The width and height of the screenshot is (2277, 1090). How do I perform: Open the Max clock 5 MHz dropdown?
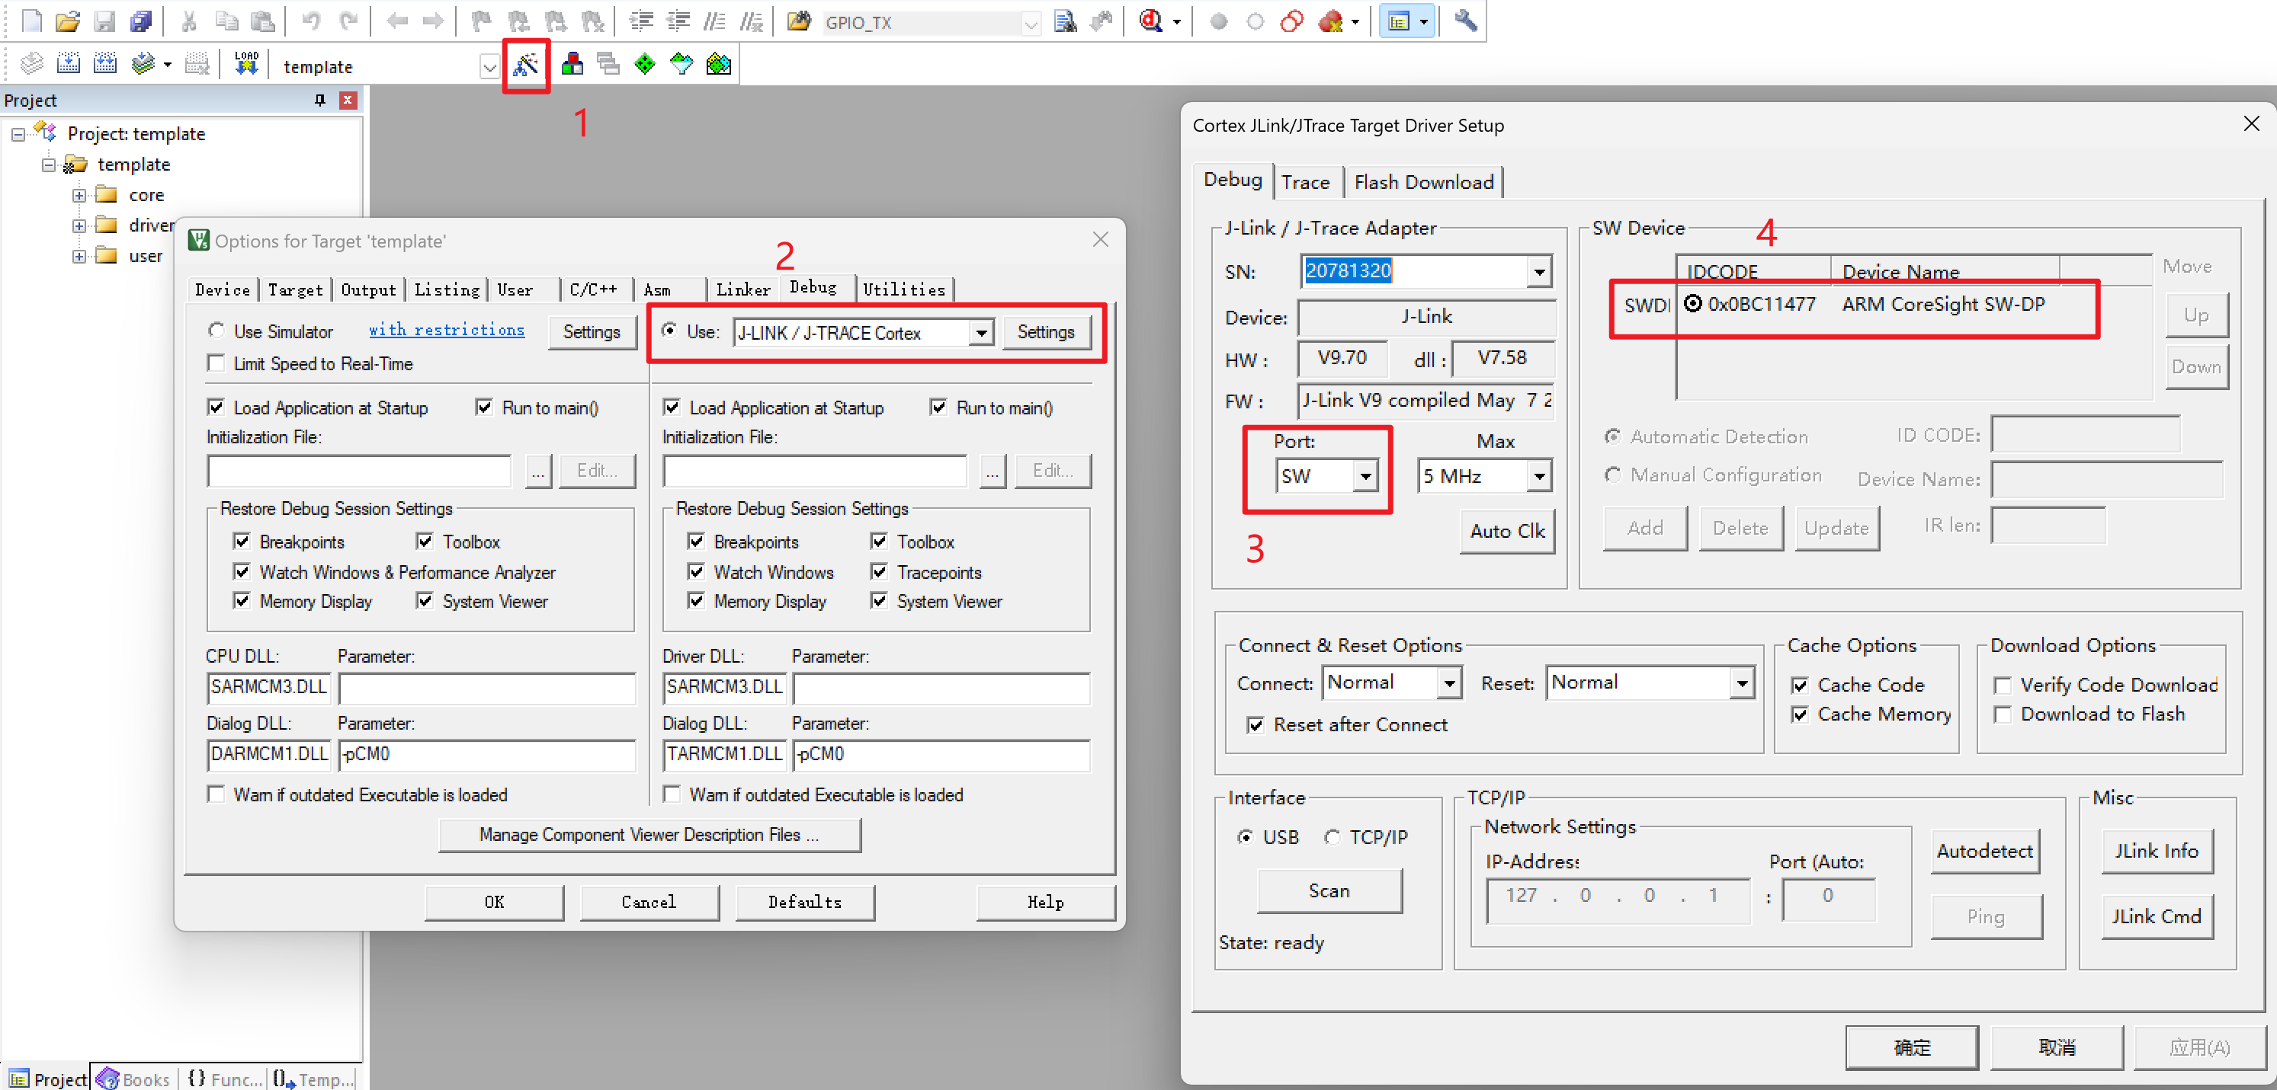tap(1539, 477)
